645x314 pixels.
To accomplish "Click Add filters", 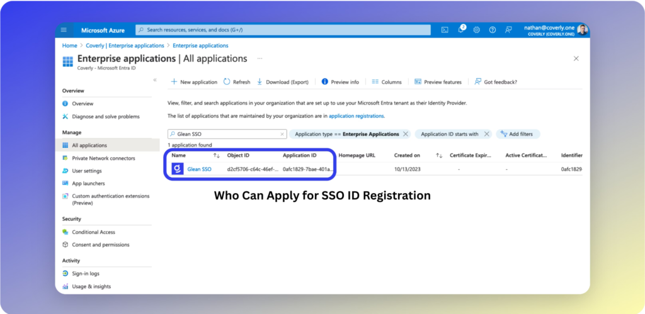I will tap(518, 134).
